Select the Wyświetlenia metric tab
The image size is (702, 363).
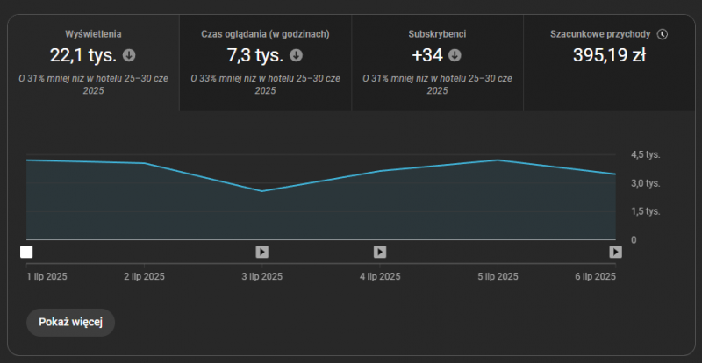pos(93,35)
